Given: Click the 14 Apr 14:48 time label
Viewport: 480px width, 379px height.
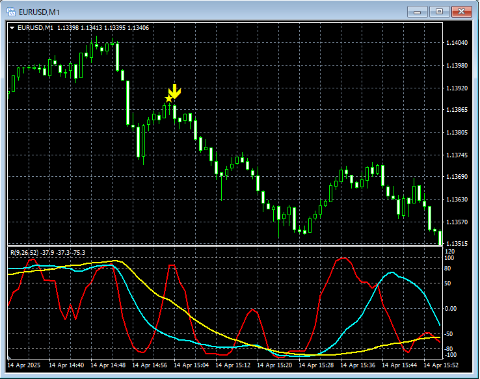Looking at the screenshot, I should (108, 365).
